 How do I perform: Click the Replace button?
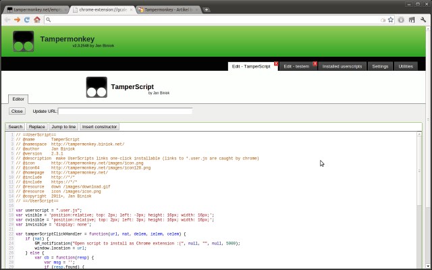(x=36, y=127)
